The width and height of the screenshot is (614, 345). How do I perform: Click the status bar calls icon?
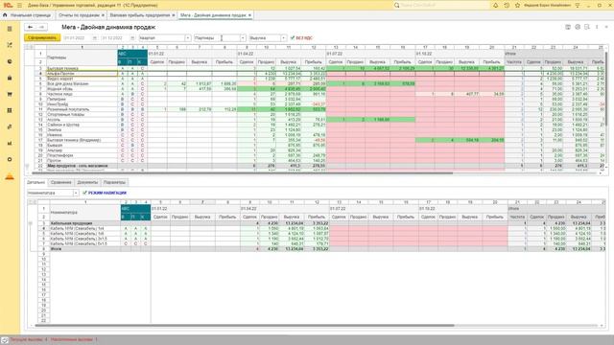point(4,340)
